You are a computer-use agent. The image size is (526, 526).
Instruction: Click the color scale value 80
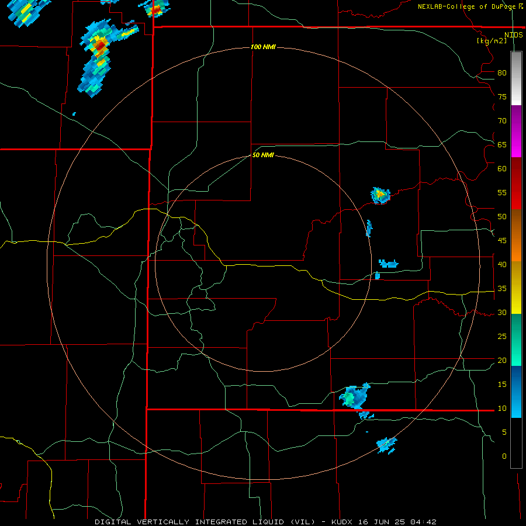tap(502, 73)
